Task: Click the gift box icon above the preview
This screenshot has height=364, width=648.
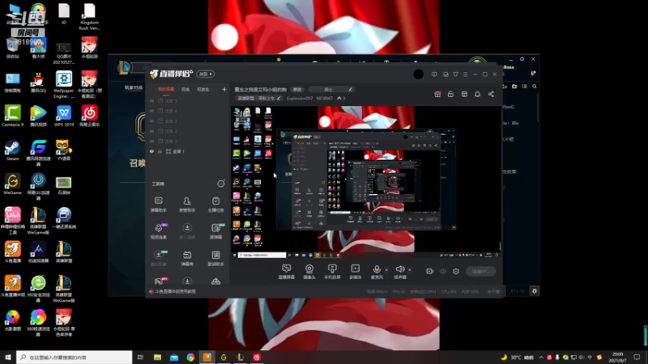Action: tap(437, 94)
